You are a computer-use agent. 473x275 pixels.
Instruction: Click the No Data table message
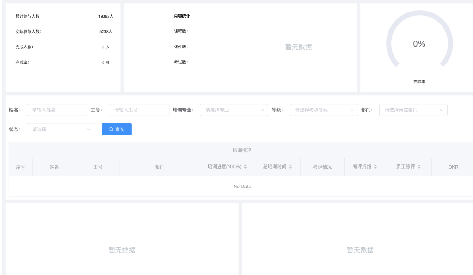click(242, 187)
